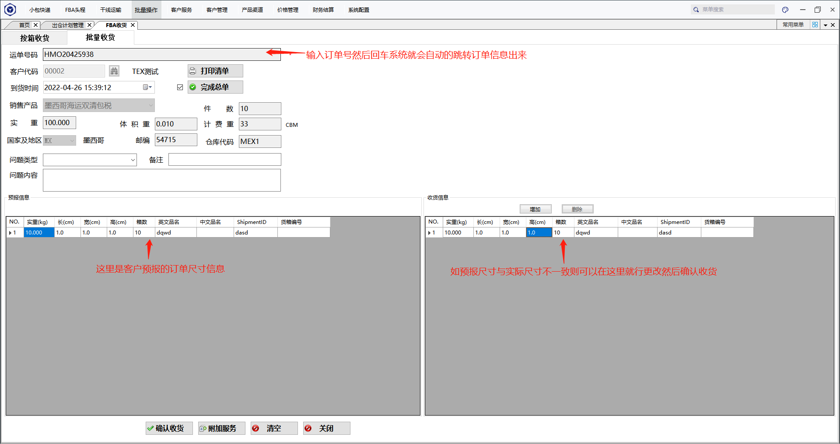The image size is (840, 444).
Task: Close the tab panel with right X
Action: tap(833, 25)
